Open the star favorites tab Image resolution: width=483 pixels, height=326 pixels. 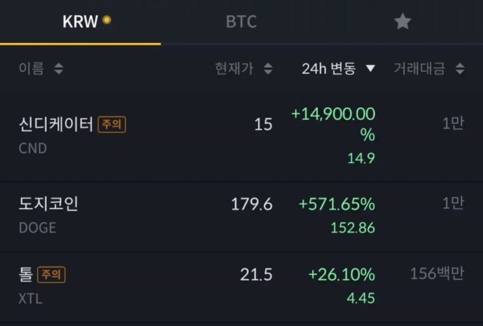point(402,22)
